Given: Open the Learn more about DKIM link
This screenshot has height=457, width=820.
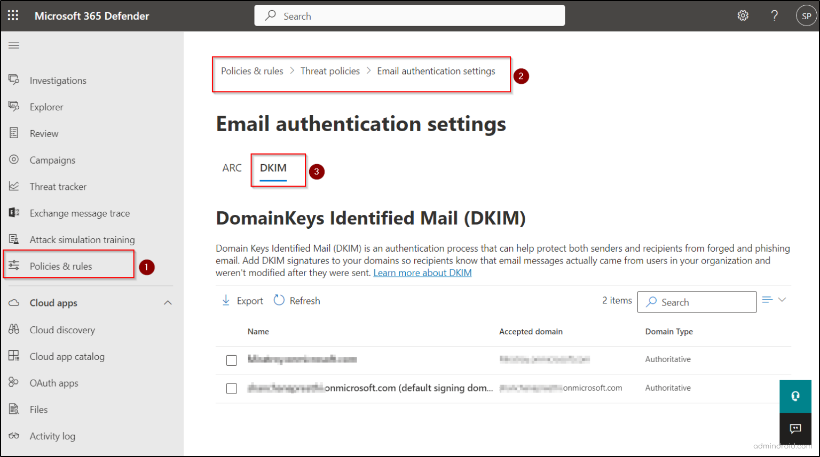Looking at the screenshot, I should click(422, 272).
